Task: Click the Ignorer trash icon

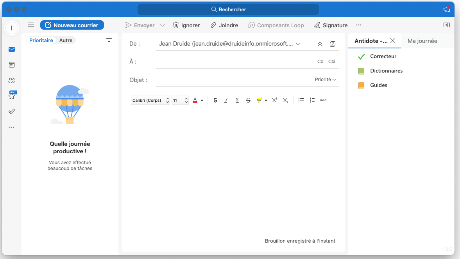Action: pos(176,25)
